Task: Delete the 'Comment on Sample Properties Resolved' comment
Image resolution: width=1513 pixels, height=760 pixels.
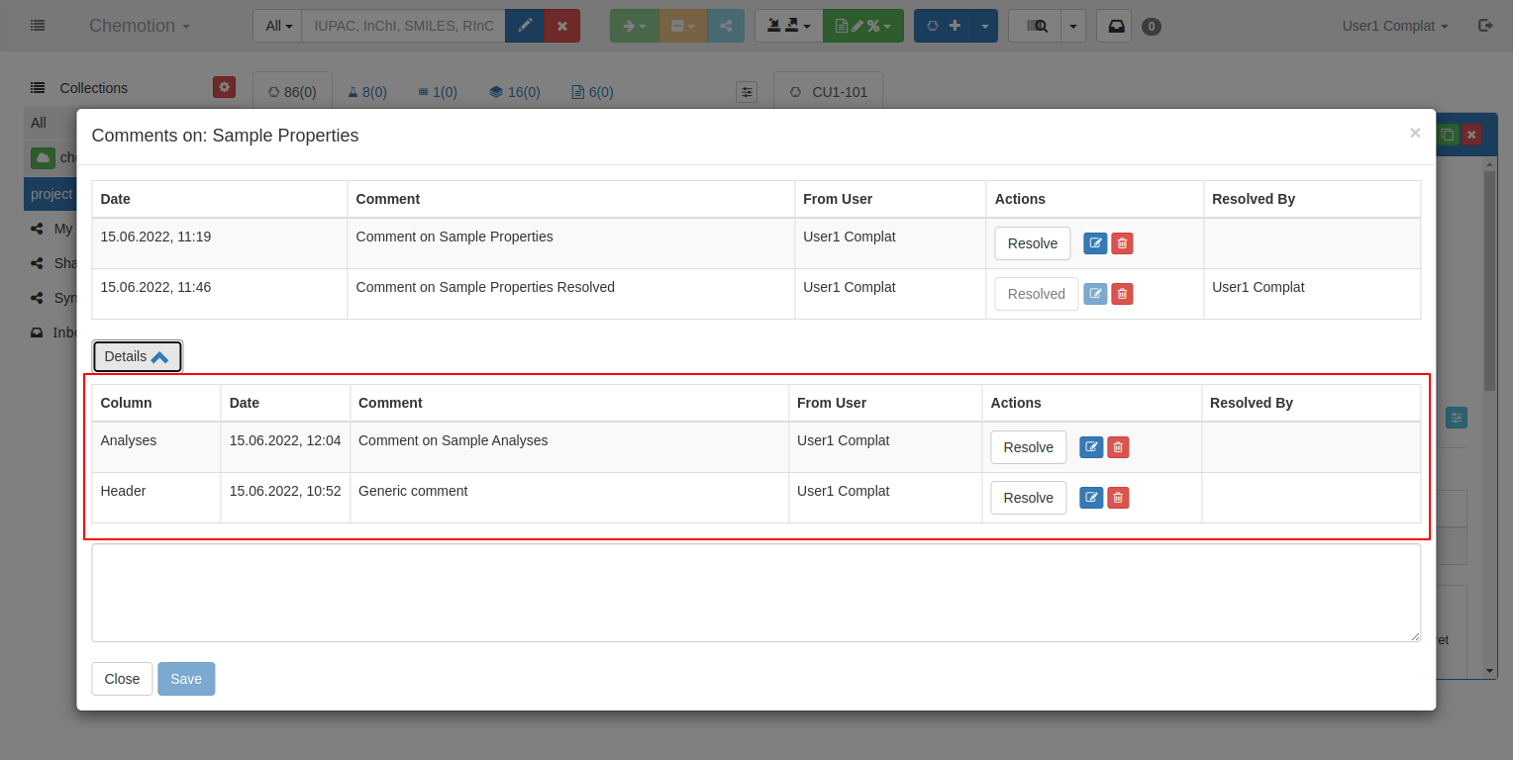Action: pyautogui.click(x=1122, y=294)
